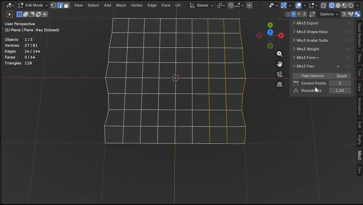Expand the Mio3 Form + panel

[x=322, y=57]
